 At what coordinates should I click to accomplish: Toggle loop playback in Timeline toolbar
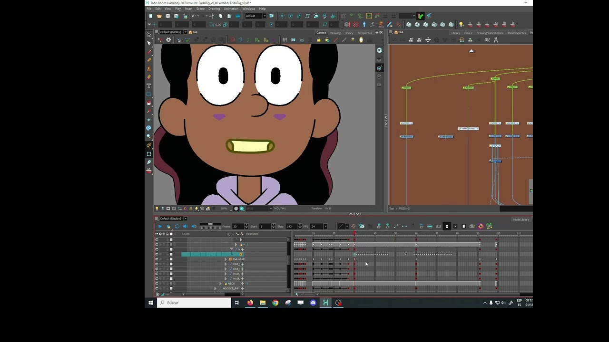pos(177,226)
